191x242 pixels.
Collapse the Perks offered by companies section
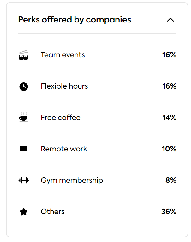coord(170,20)
